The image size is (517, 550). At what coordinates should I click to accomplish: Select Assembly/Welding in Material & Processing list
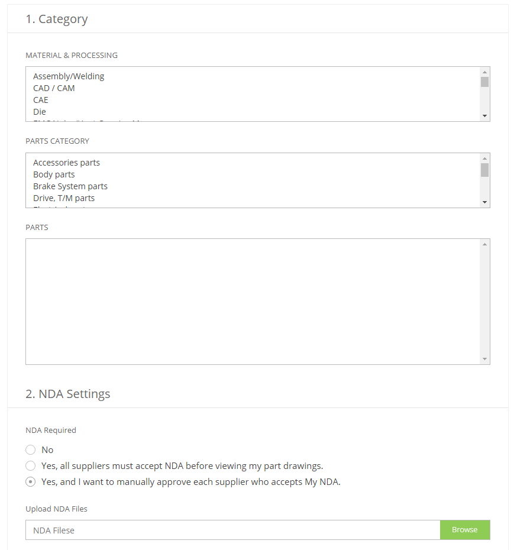[x=69, y=76]
